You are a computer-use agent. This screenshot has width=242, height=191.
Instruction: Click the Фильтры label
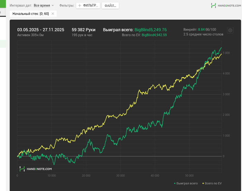(x=67, y=6)
